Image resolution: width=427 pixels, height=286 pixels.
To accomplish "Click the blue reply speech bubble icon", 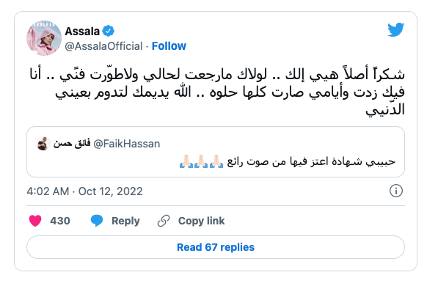I will pos(97,221).
